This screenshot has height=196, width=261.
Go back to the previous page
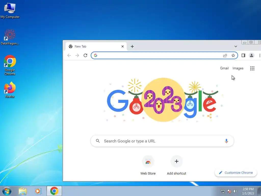click(x=69, y=55)
